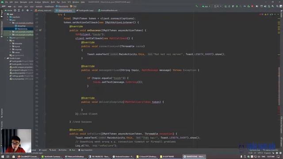
Task: Switch to the Android Emulator taskbar window
Action: tap(123, 157)
